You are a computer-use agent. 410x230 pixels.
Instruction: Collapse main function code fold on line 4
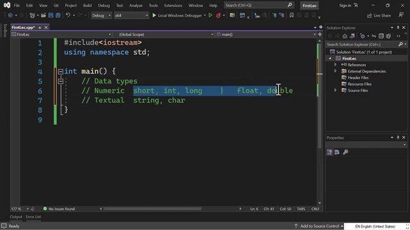[x=60, y=72]
